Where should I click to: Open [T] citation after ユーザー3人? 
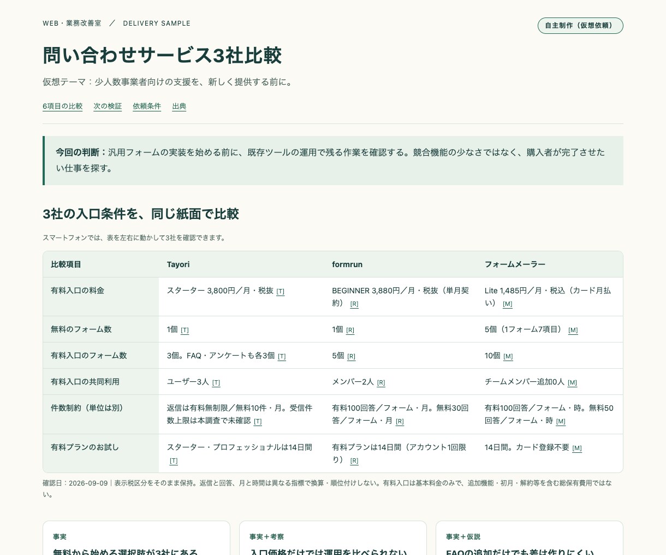point(216,382)
